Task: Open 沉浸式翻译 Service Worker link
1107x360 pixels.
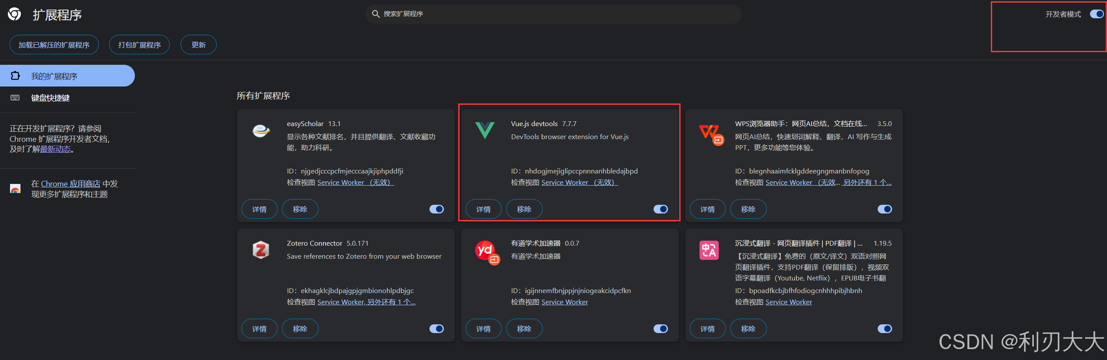Action: coord(788,302)
